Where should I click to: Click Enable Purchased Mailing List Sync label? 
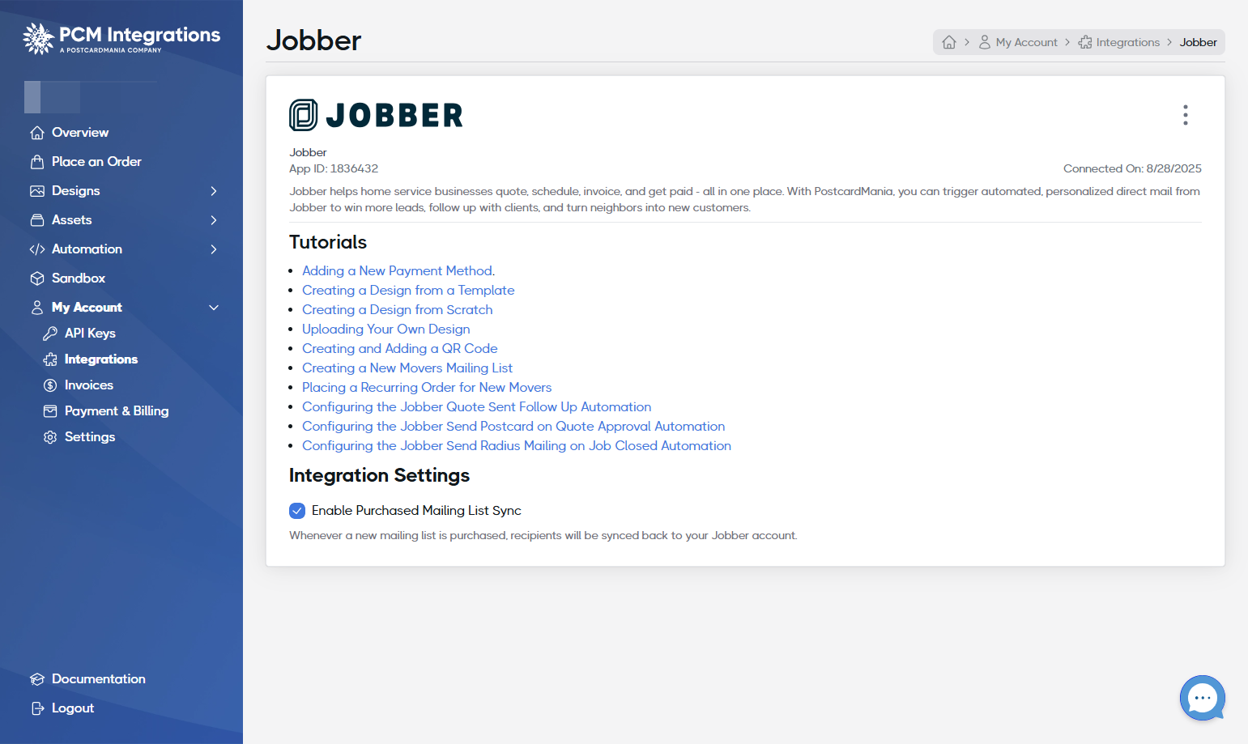tap(416, 511)
